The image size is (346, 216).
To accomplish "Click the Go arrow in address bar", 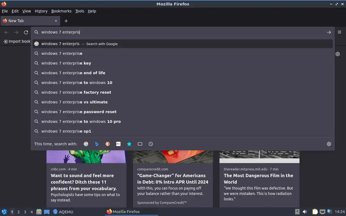I will point(329,32).
